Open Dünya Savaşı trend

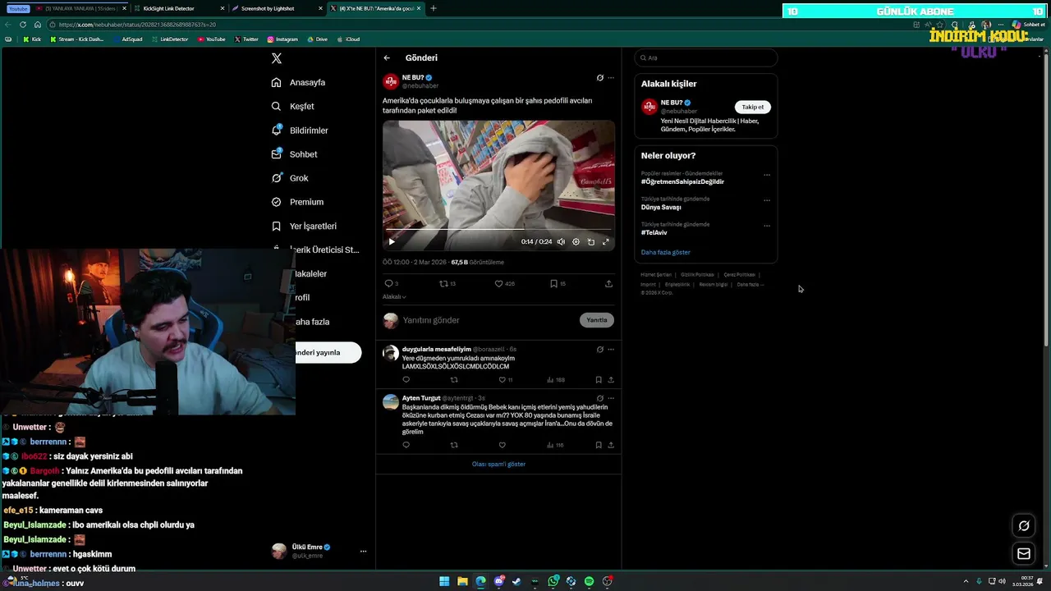[x=661, y=207]
